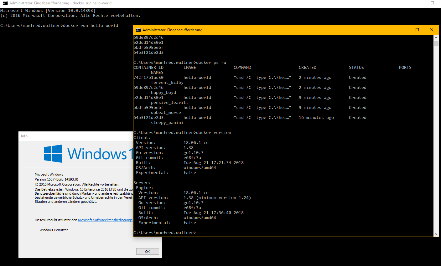Click '16 minutes ago' in the CREATED column

point(316,118)
